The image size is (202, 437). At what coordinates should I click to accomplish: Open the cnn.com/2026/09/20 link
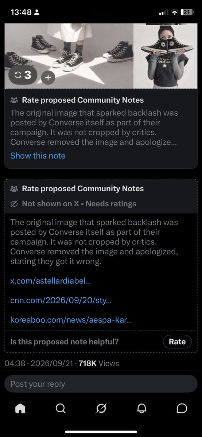click(x=61, y=300)
